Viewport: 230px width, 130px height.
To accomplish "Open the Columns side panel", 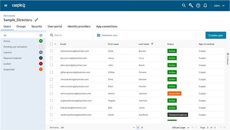I will 228,59.
